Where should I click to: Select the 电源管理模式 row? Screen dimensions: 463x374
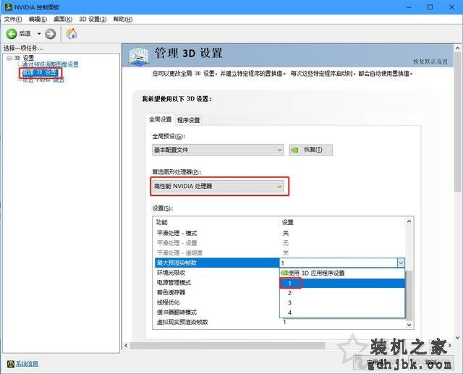pos(217,283)
